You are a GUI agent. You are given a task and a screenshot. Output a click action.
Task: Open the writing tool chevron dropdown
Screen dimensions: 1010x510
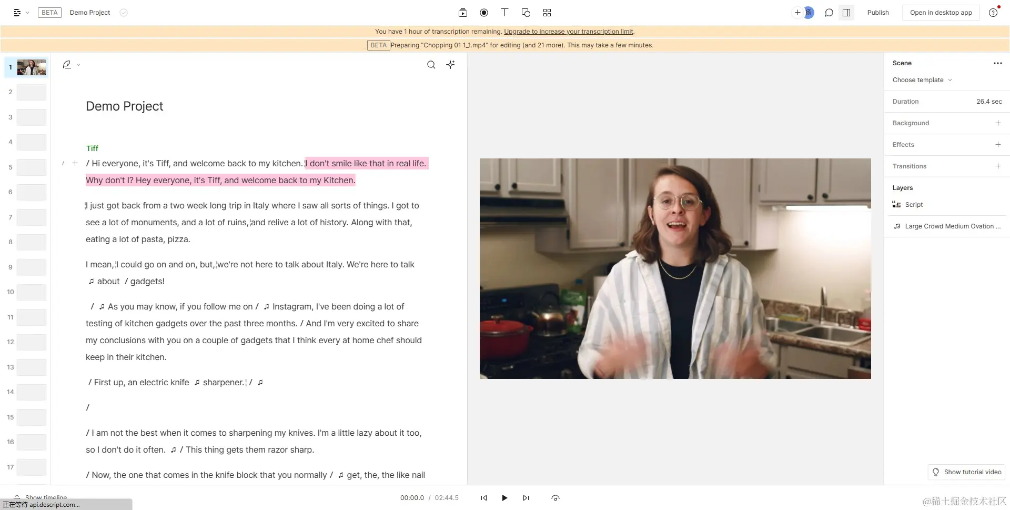pyautogui.click(x=78, y=64)
